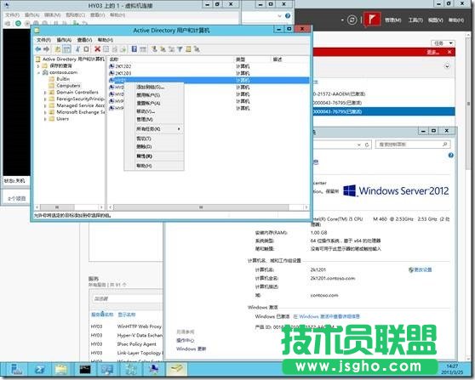Open the 工具(T) menu in Server Manager

[x=415, y=20]
